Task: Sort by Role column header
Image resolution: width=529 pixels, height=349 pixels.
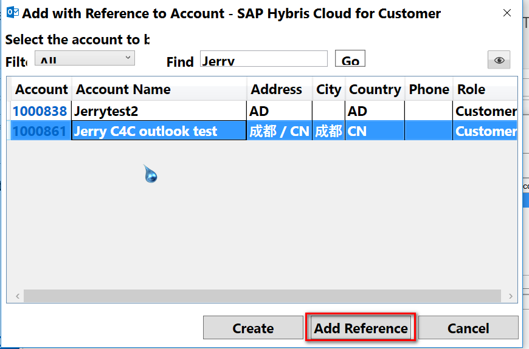Action: (x=471, y=90)
